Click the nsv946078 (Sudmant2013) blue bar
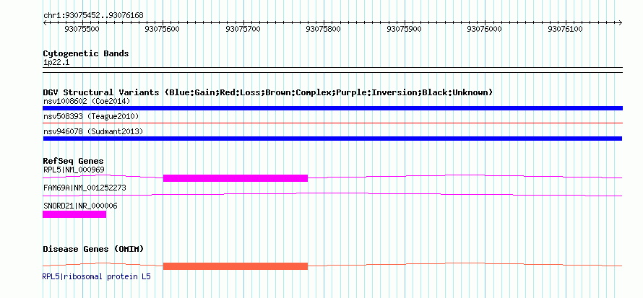Viewport: 643px width, 298px height. [x=332, y=139]
